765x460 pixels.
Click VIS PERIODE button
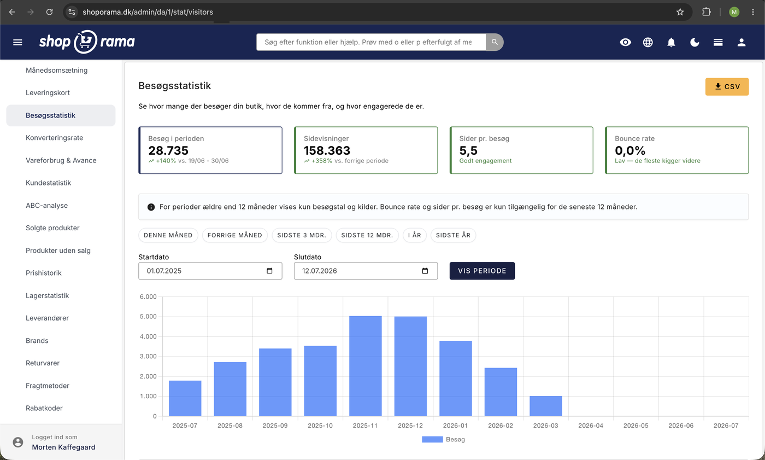(x=482, y=271)
